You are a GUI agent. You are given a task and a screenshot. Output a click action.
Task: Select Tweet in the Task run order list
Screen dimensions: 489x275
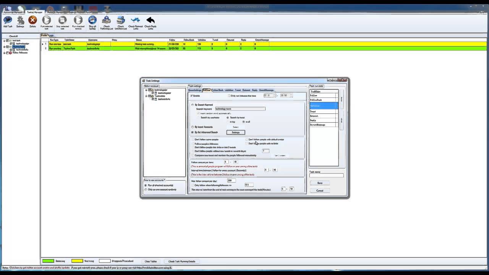coord(324,112)
